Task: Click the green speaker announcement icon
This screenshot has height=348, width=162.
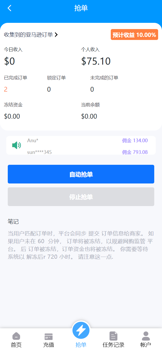Action: coord(17,145)
